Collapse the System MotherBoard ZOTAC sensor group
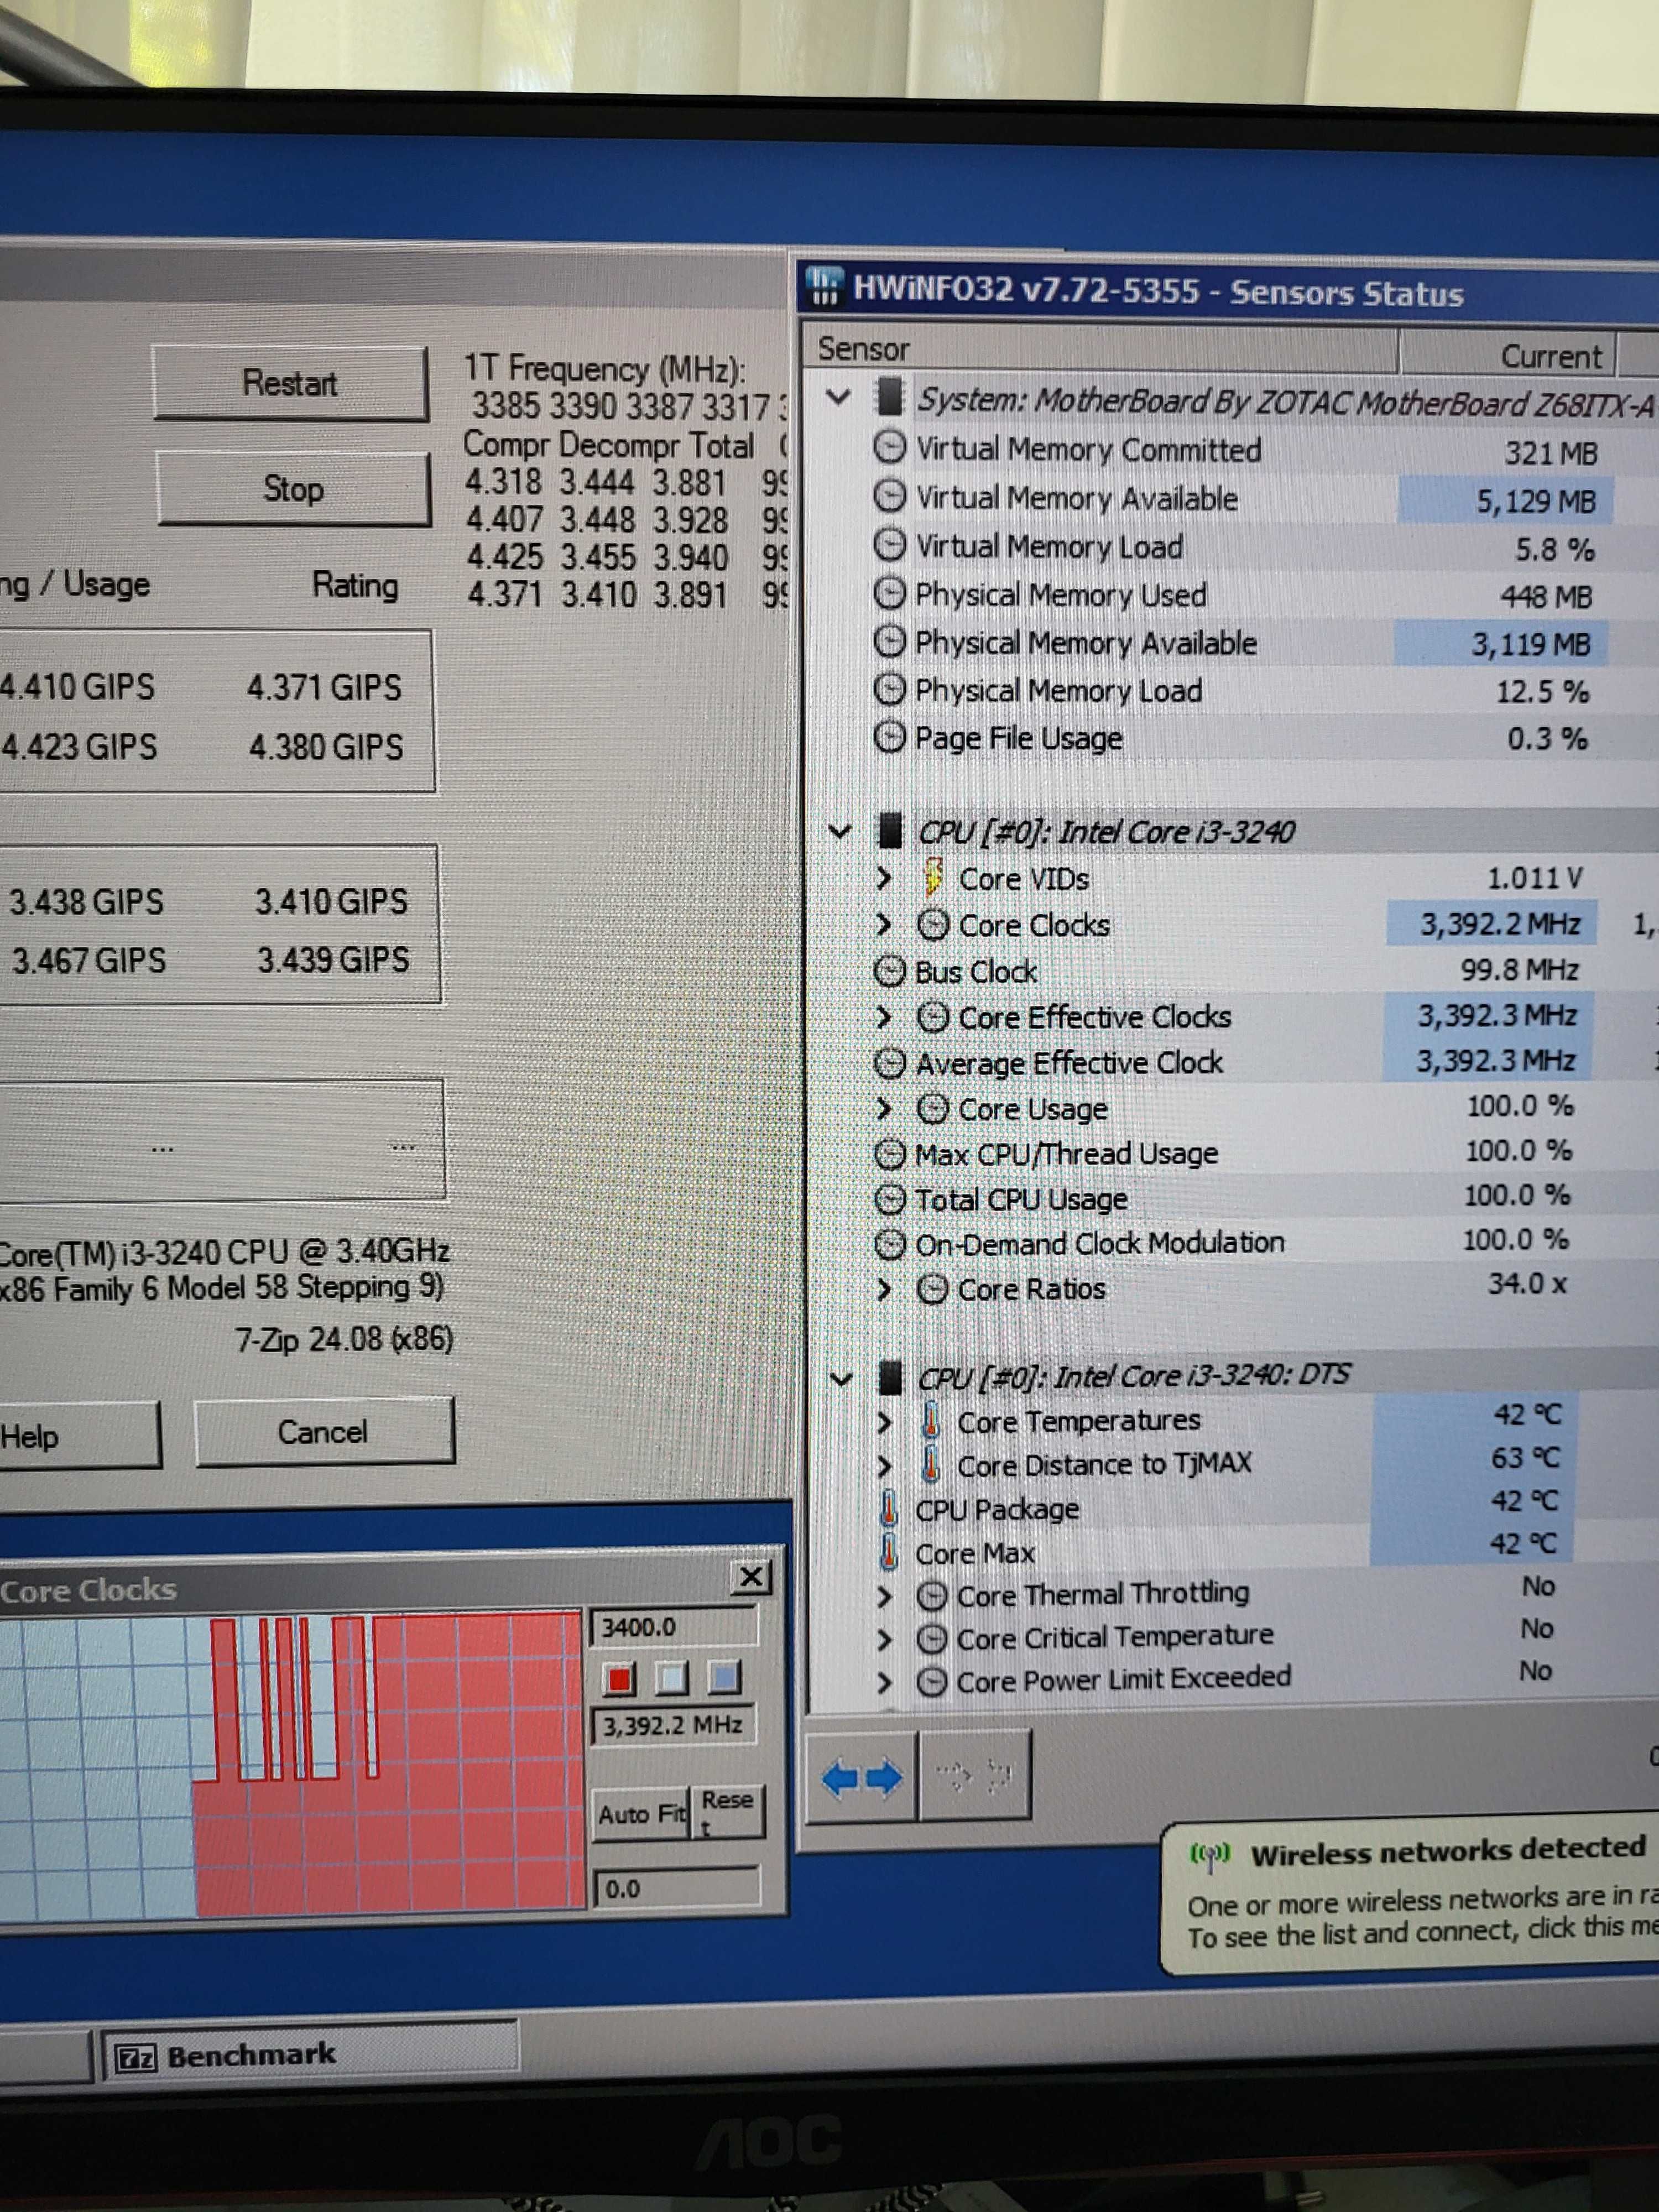 point(839,398)
